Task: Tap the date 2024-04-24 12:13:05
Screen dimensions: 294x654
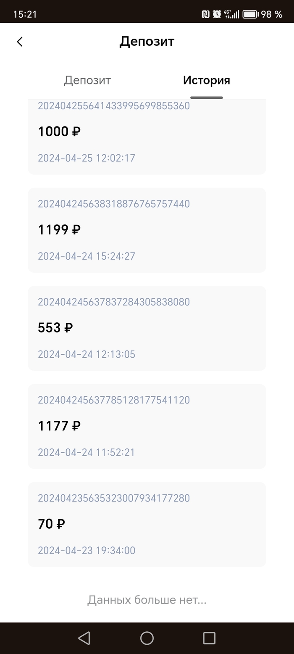Action: (x=87, y=354)
